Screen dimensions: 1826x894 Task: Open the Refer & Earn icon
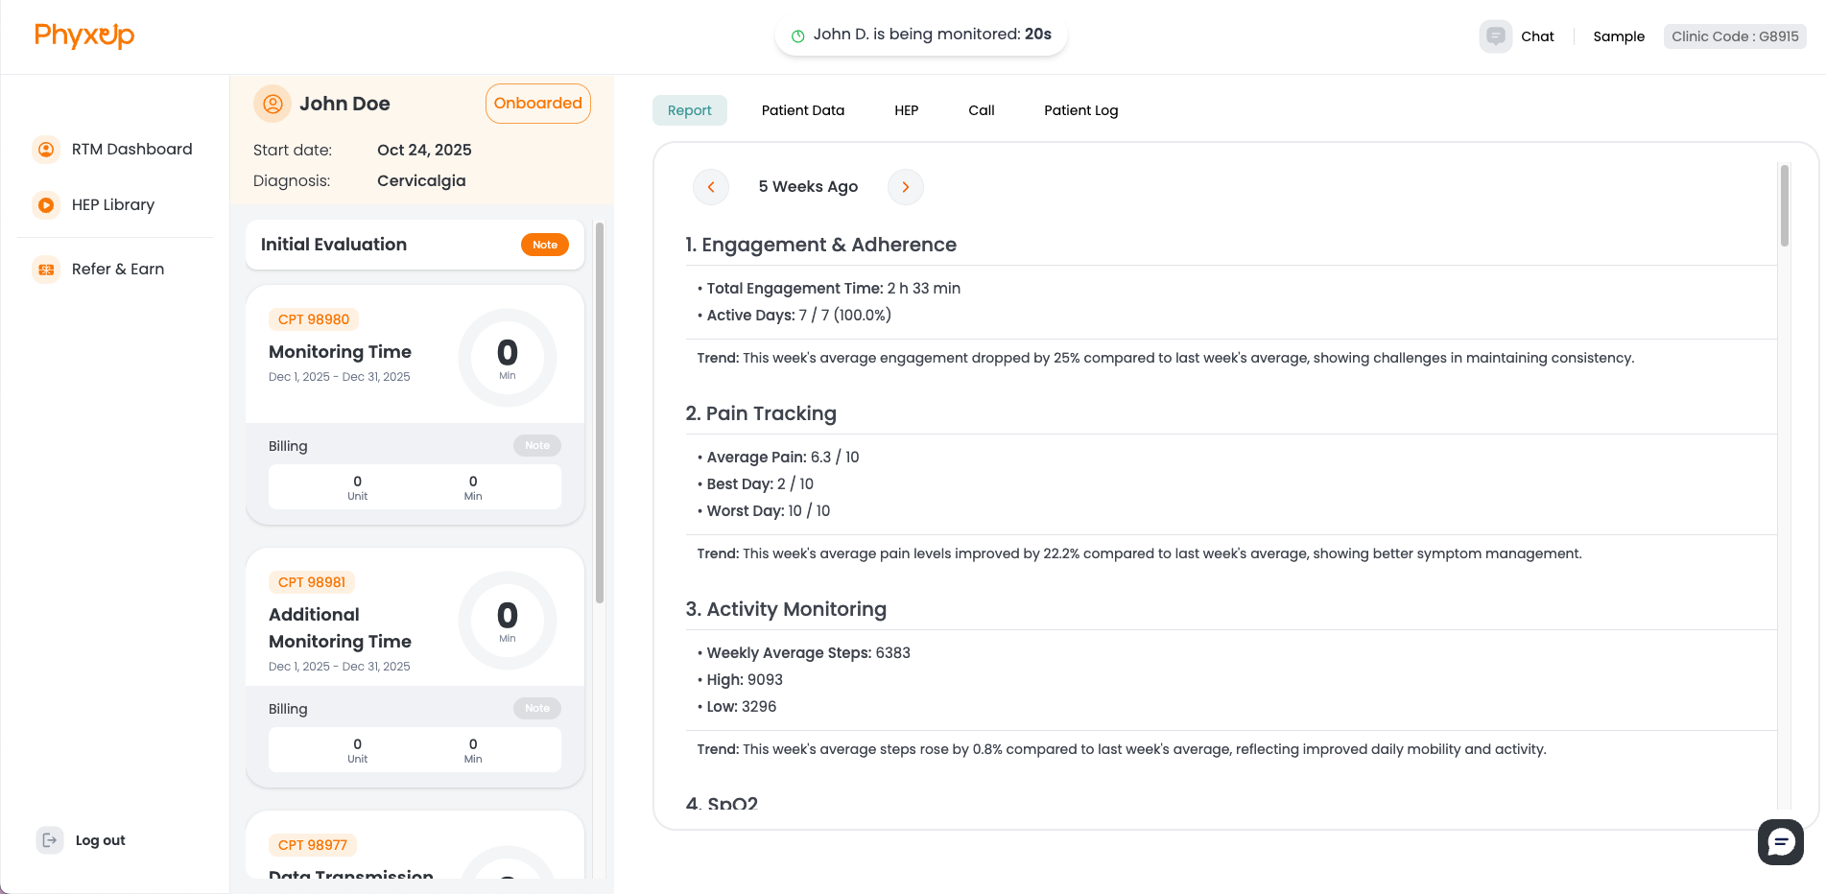(x=45, y=270)
